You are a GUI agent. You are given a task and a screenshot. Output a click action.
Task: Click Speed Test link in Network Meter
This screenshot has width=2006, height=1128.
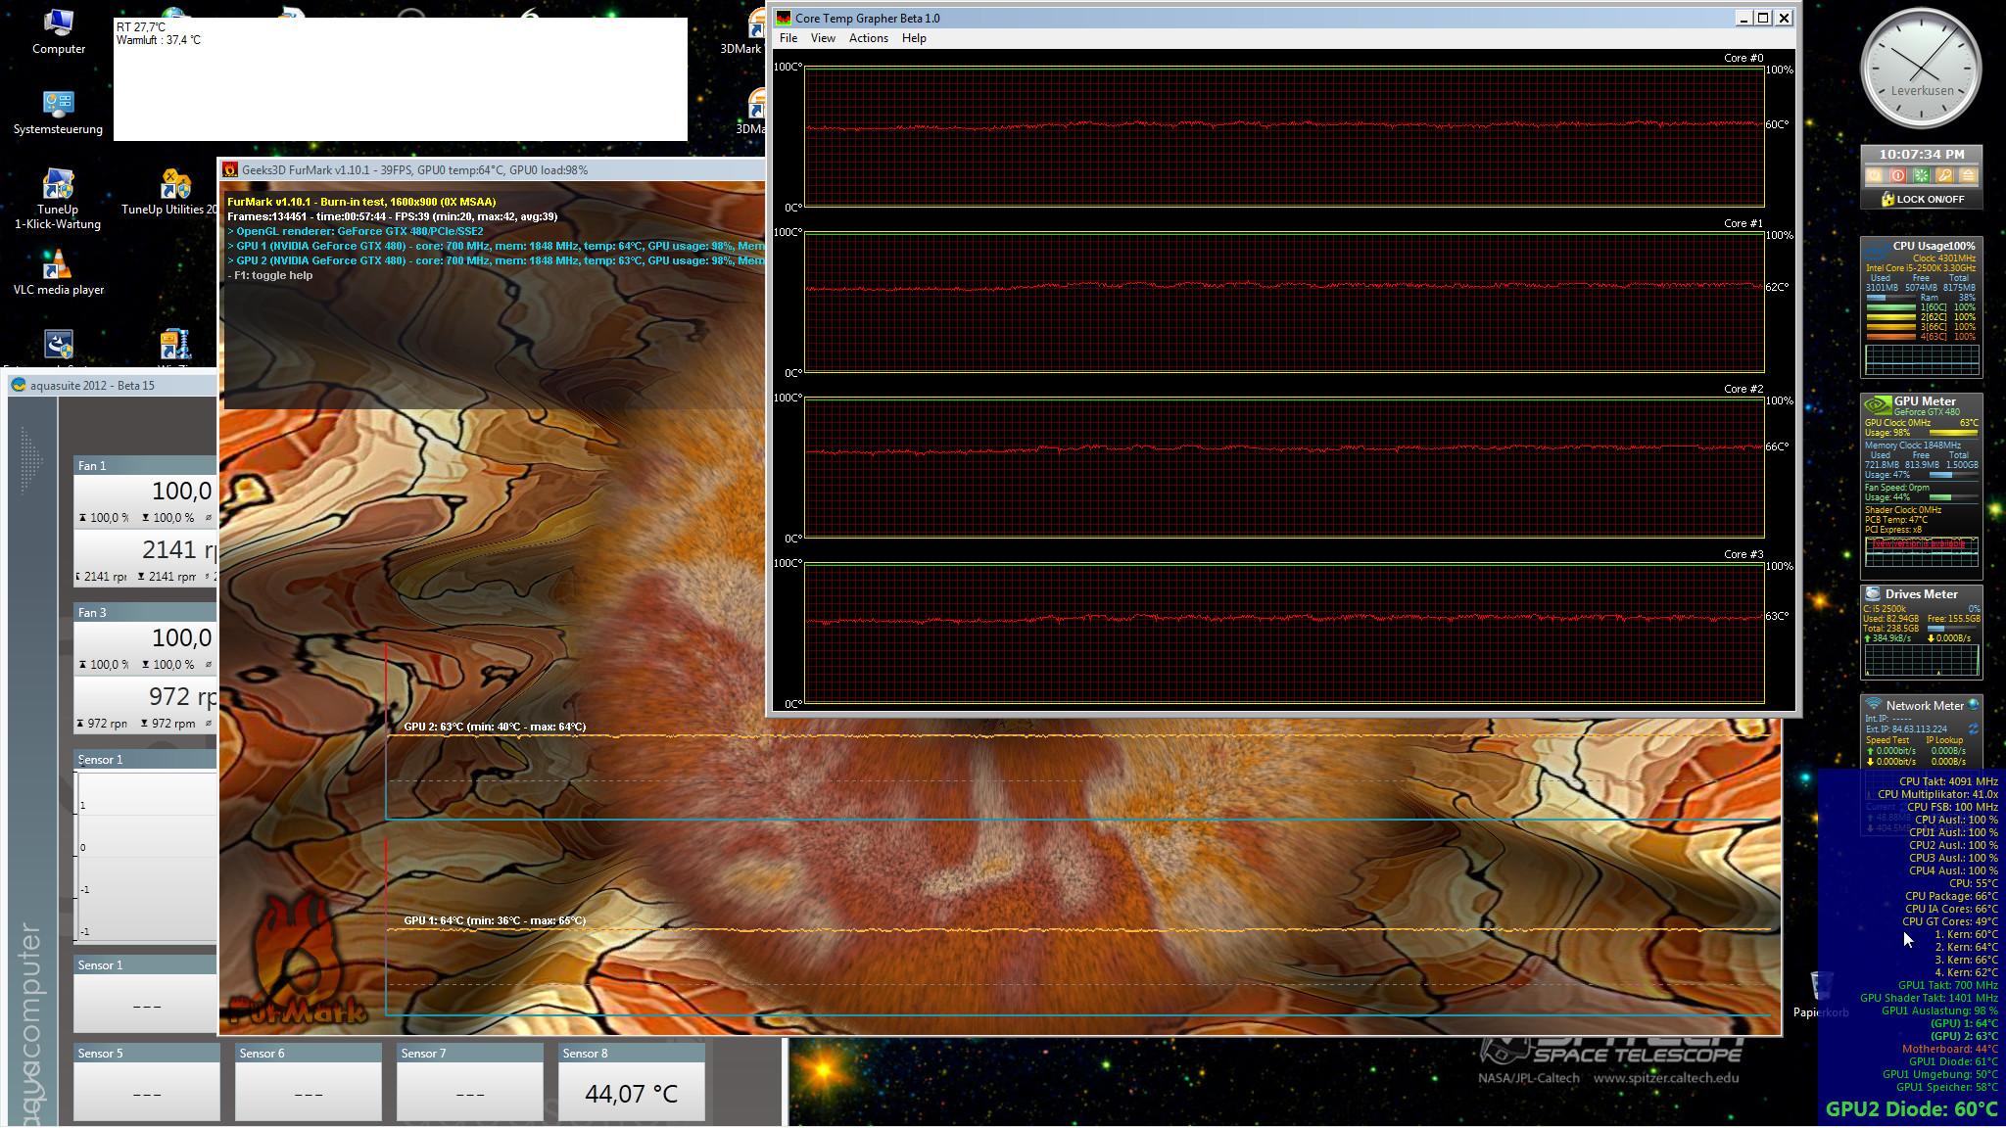click(x=1886, y=740)
